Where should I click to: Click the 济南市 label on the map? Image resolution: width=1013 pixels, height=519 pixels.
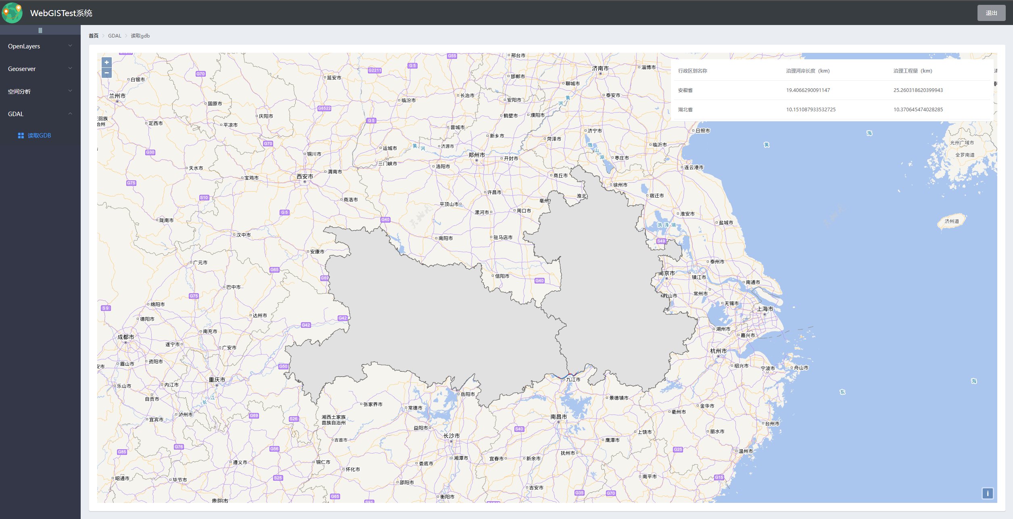[600, 68]
